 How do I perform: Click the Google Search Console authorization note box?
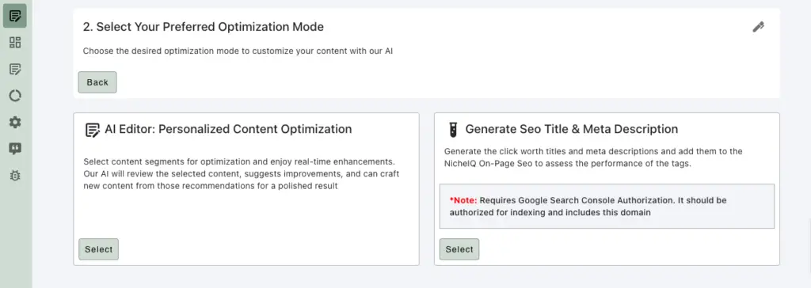click(x=607, y=206)
